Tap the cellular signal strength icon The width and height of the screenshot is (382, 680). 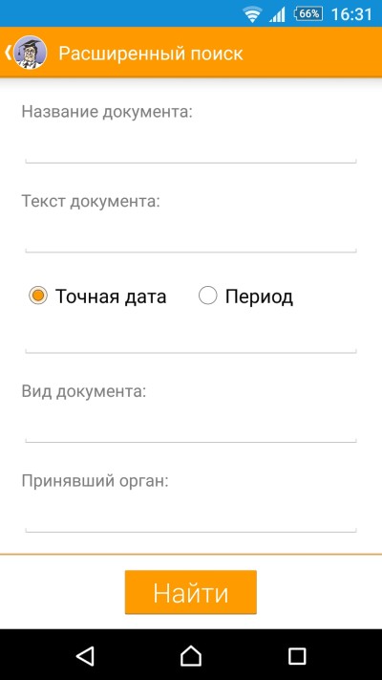pos(277,14)
